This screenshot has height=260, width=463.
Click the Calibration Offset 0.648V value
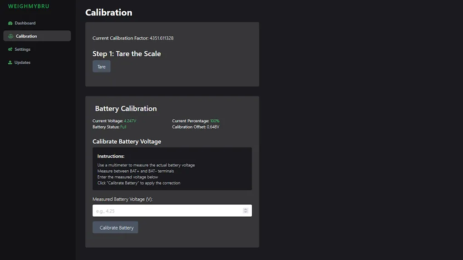click(x=213, y=127)
